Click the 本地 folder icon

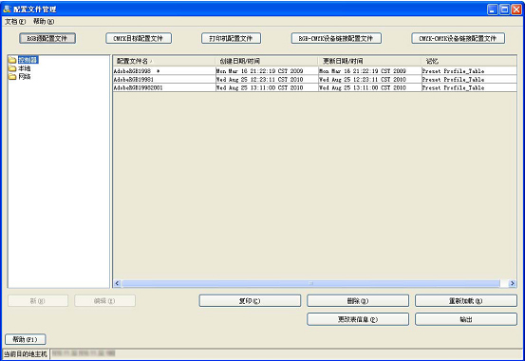coord(12,68)
